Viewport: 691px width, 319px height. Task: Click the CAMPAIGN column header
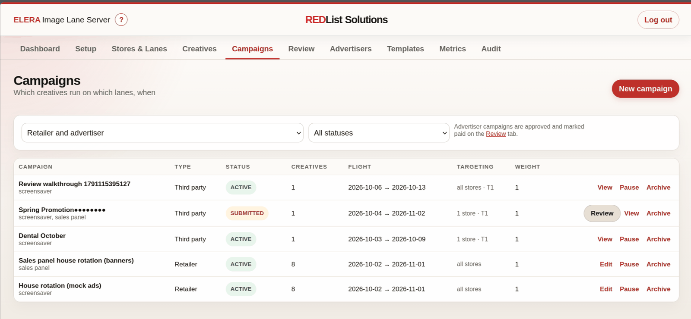coord(35,167)
